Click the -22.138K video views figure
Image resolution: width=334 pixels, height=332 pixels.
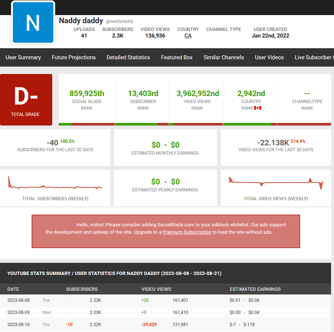point(273,143)
